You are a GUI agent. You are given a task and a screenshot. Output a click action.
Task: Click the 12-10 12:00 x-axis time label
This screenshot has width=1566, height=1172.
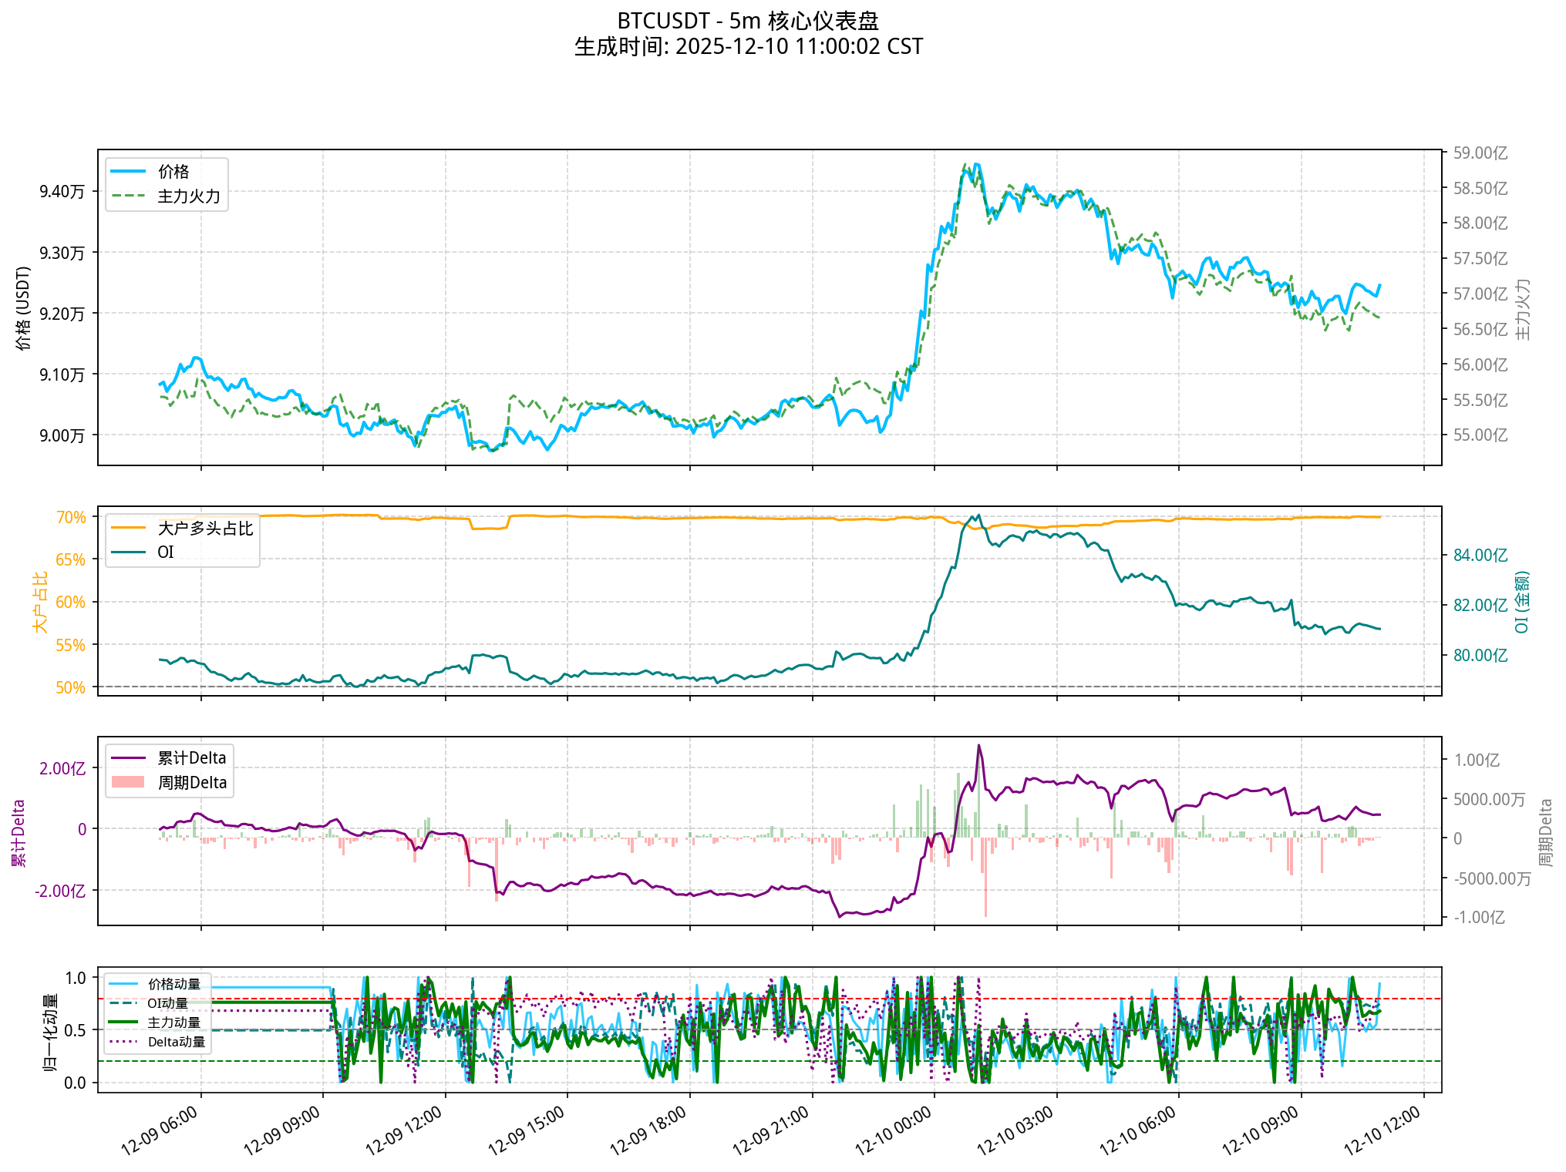[x=1383, y=1130]
